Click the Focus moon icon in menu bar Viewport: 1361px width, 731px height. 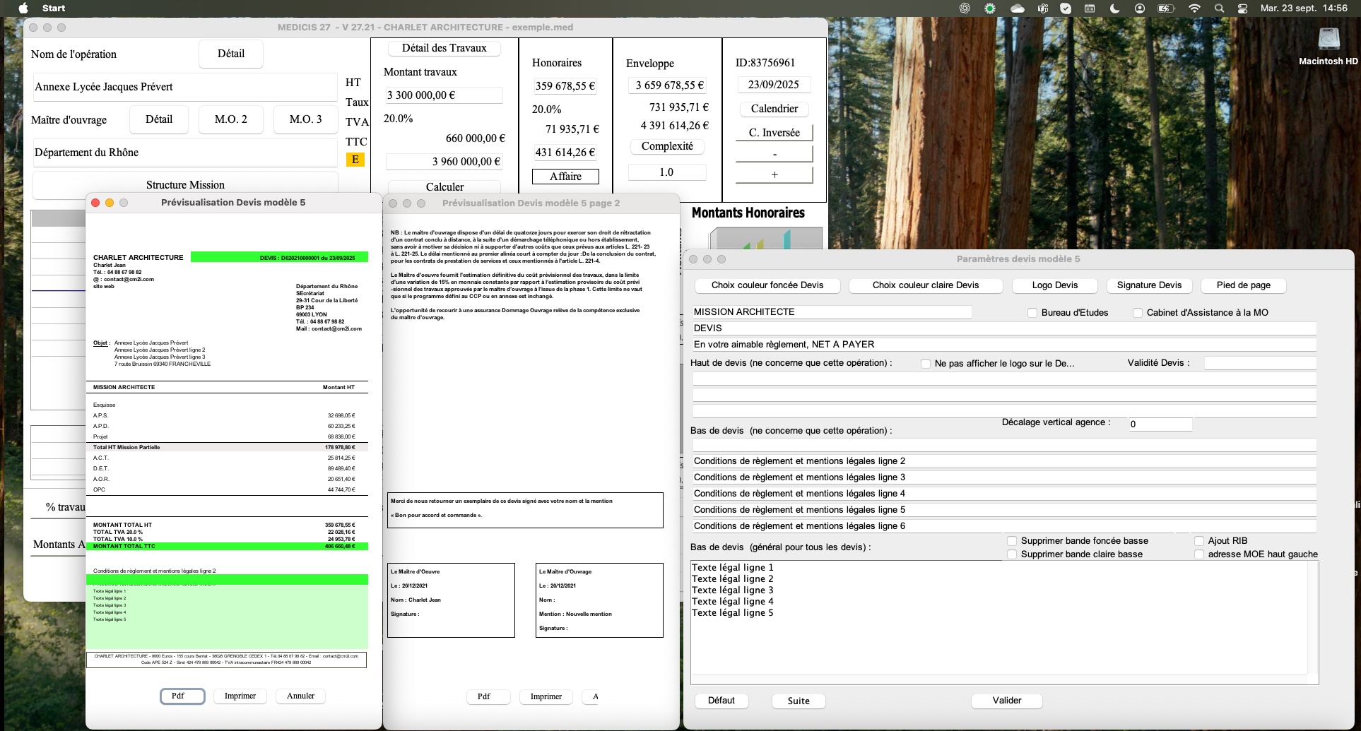point(1115,8)
